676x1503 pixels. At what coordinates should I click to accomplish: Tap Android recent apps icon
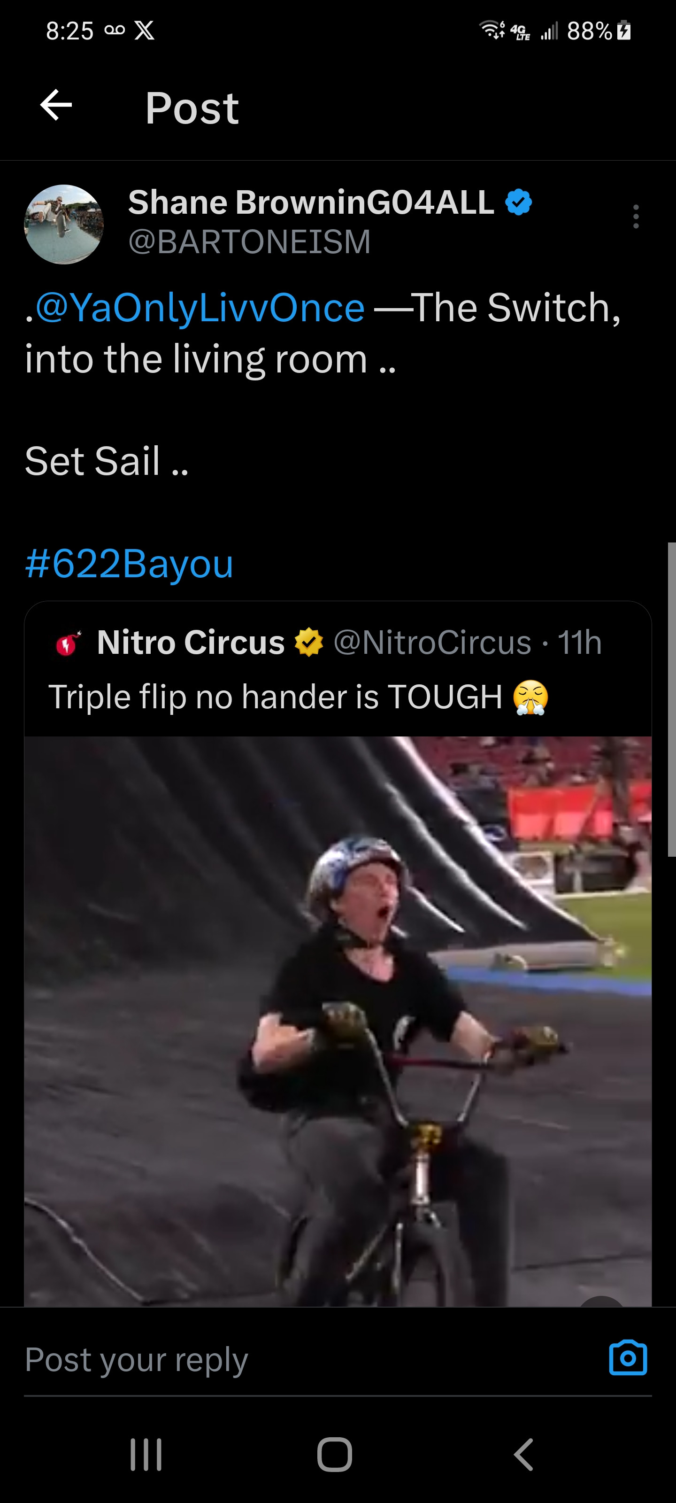146,1455
